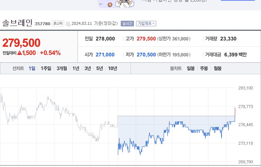
Task: Click the 거래대금 value 6,399 백만
Action: pos(235,55)
